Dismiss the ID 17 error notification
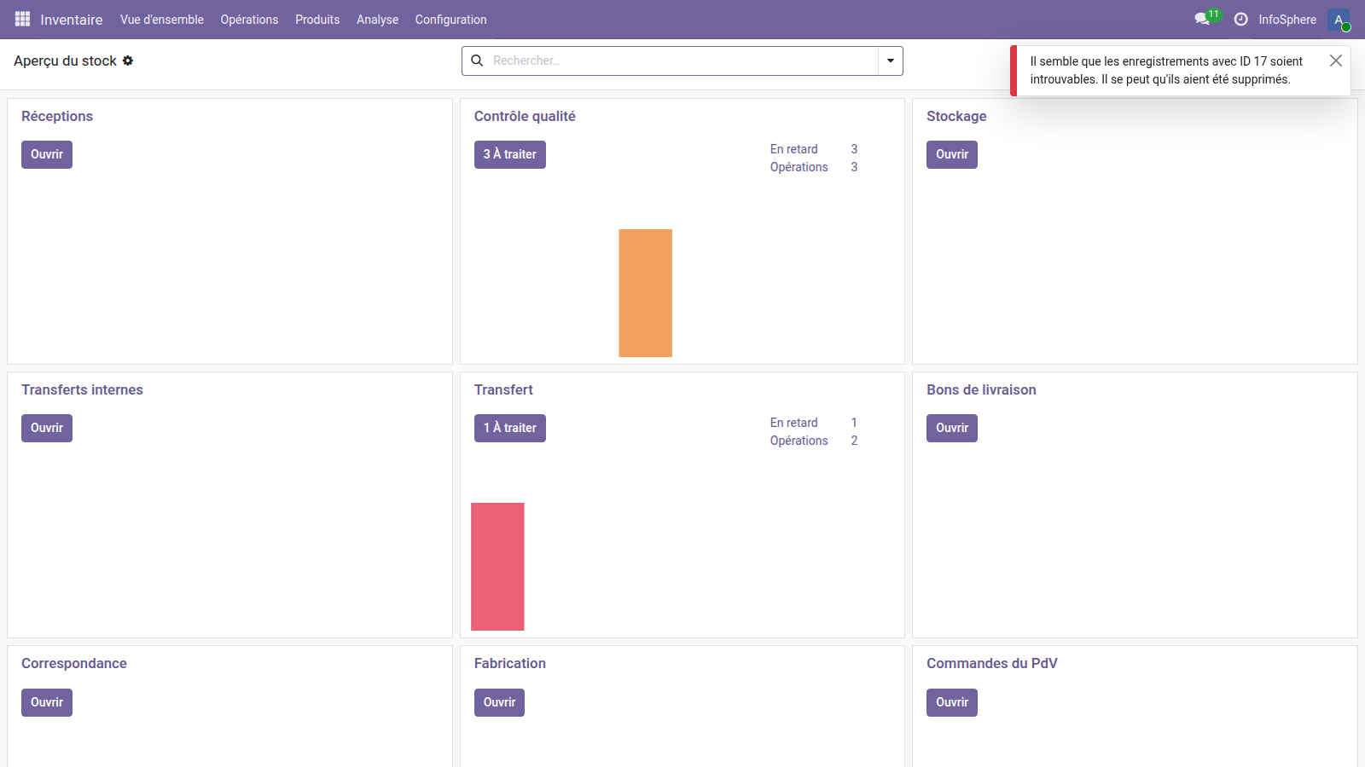Screen dimensions: 1365x767 pos(1336,61)
